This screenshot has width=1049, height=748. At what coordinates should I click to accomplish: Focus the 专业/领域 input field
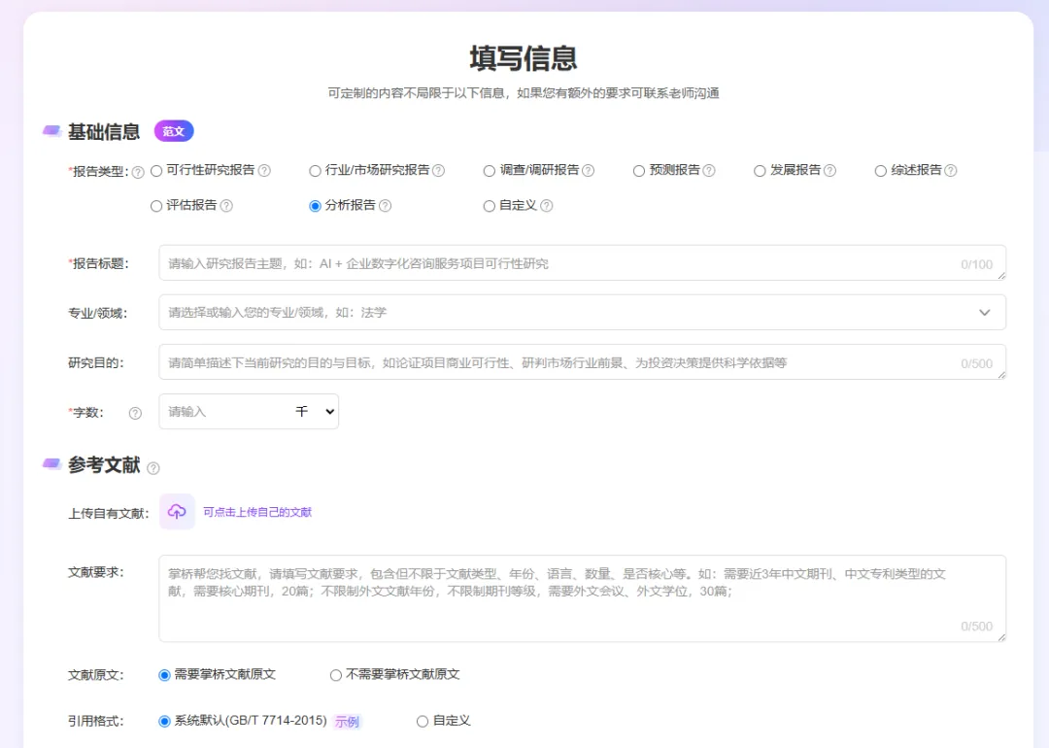pos(582,313)
